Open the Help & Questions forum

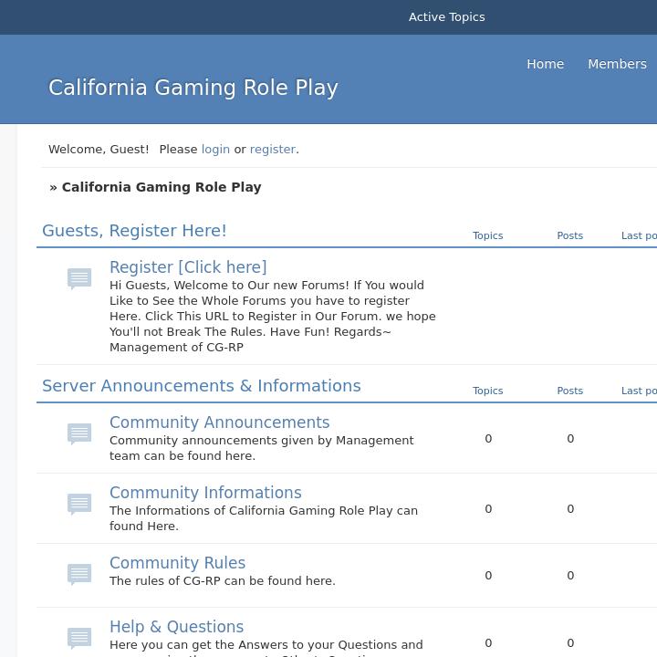click(x=176, y=627)
